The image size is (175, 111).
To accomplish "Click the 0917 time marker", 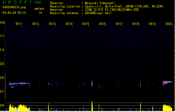I will point(119,24).
